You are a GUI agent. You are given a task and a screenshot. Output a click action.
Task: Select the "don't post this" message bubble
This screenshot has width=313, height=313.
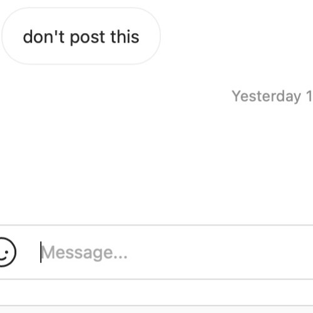tap(81, 36)
